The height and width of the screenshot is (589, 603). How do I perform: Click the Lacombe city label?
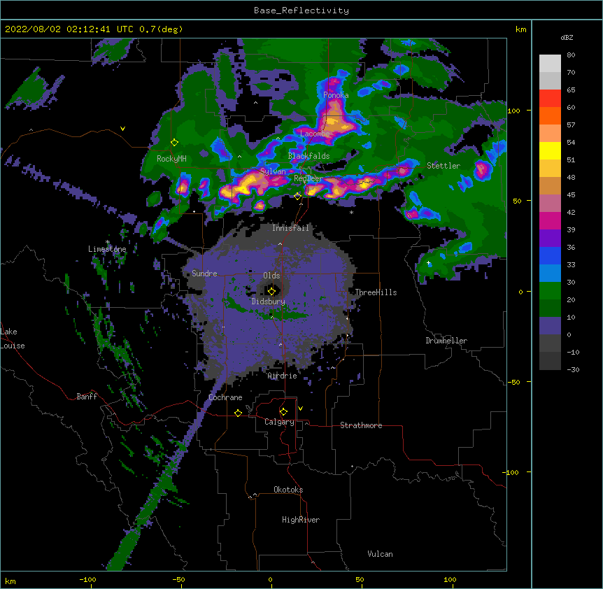click(315, 134)
